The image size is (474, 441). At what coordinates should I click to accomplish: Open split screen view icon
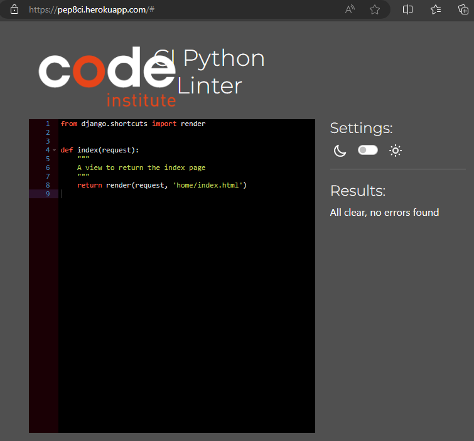tap(407, 9)
